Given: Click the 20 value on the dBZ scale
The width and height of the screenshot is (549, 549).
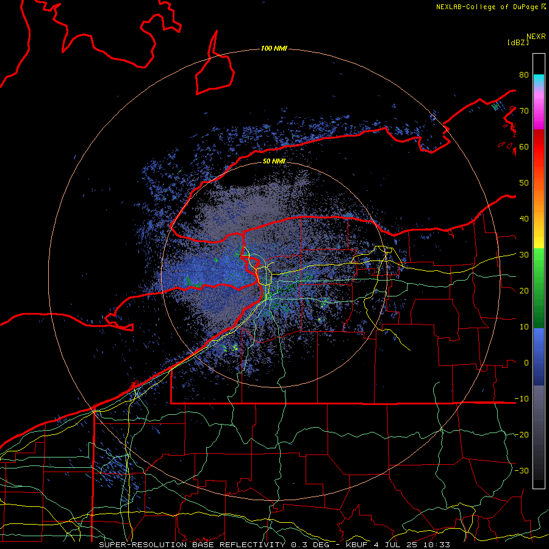Looking at the screenshot, I should [x=524, y=290].
